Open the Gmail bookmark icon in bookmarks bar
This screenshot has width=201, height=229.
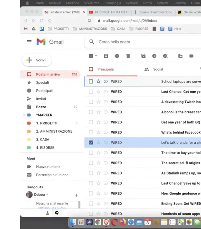coord(26,29)
